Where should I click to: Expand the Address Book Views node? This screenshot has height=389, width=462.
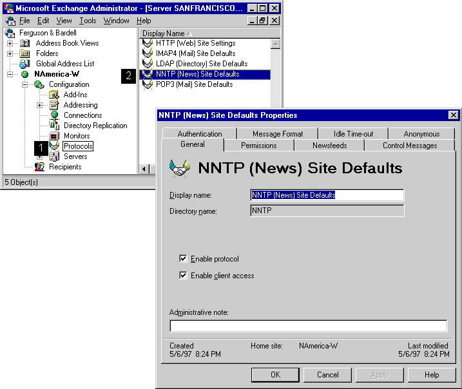point(10,44)
